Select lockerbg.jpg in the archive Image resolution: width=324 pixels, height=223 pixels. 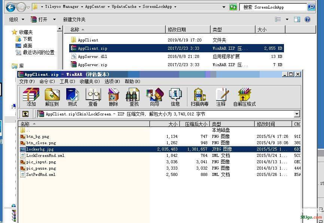pyautogui.click(x=160, y=149)
